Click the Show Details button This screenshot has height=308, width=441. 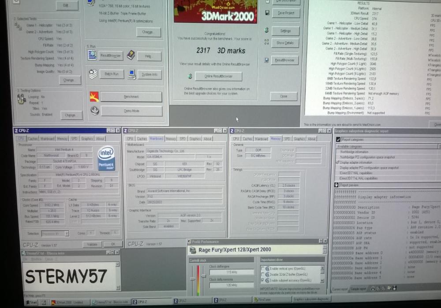click(285, 43)
